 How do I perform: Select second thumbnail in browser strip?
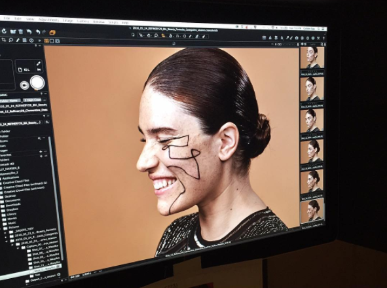coord(312,89)
